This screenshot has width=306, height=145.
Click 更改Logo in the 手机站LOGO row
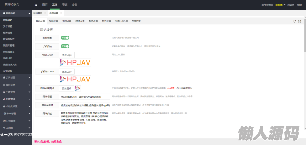(x=67, y=72)
